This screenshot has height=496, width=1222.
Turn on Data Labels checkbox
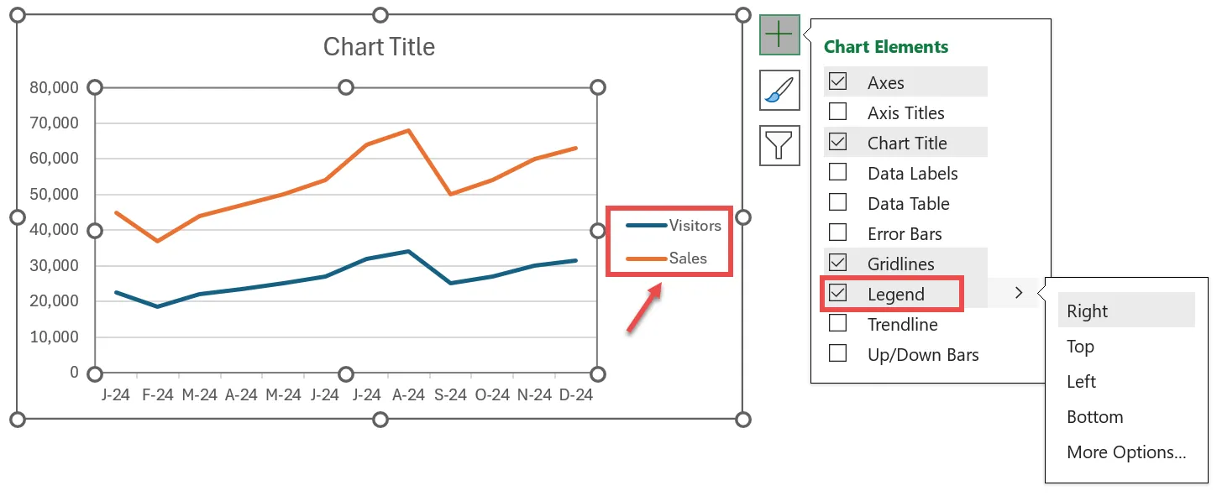(837, 173)
